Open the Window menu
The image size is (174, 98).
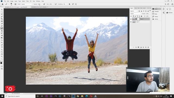[38, 1]
